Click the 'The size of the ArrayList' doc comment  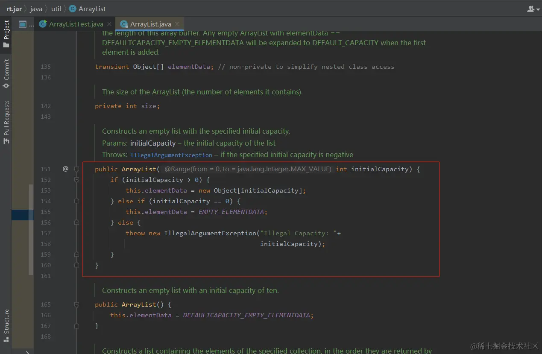(x=202, y=92)
